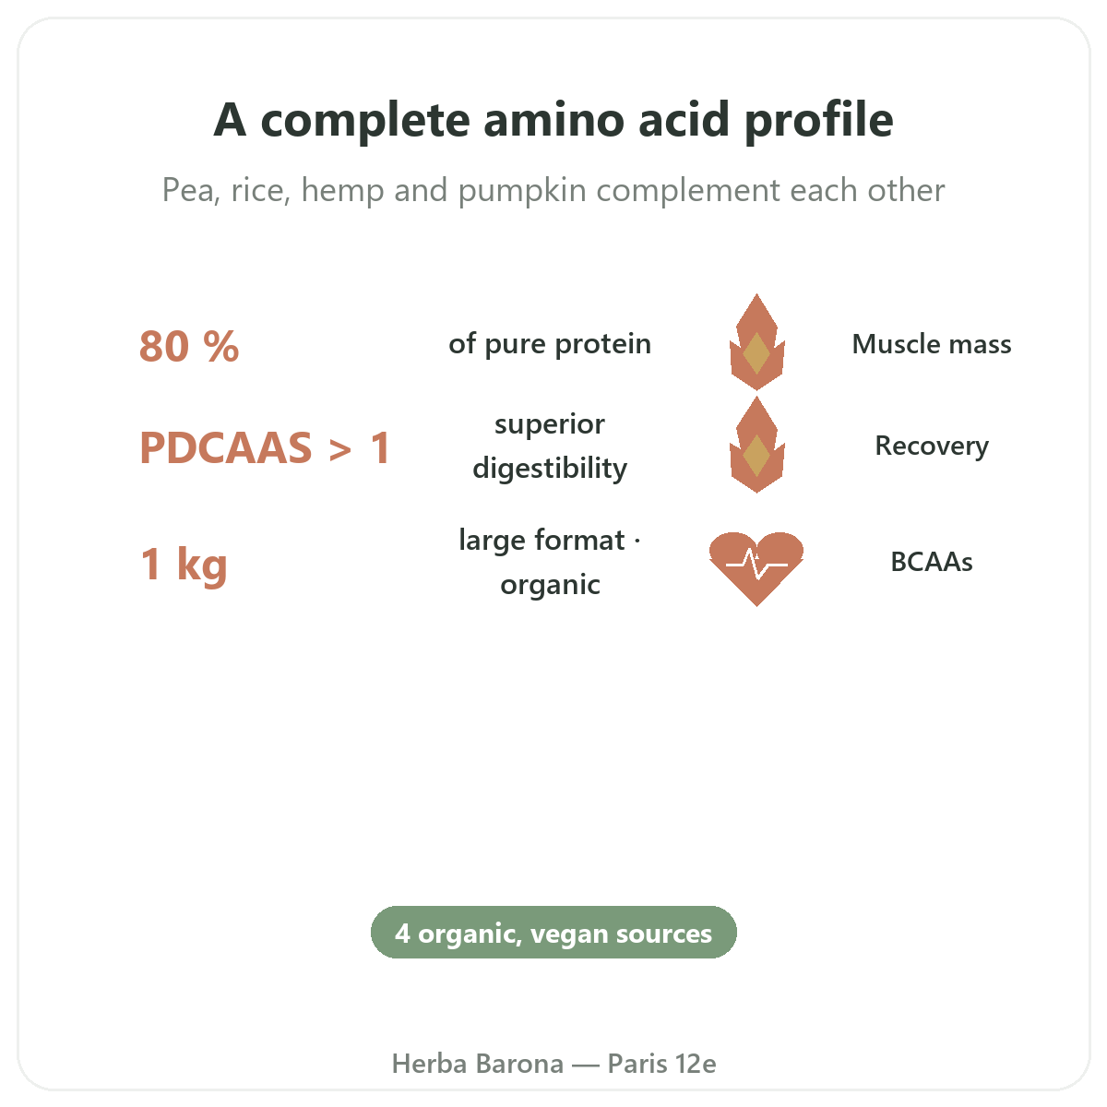Click the flame icon beside Muscle mass
Screen dimensions: 1107x1107
[x=756, y=342]
